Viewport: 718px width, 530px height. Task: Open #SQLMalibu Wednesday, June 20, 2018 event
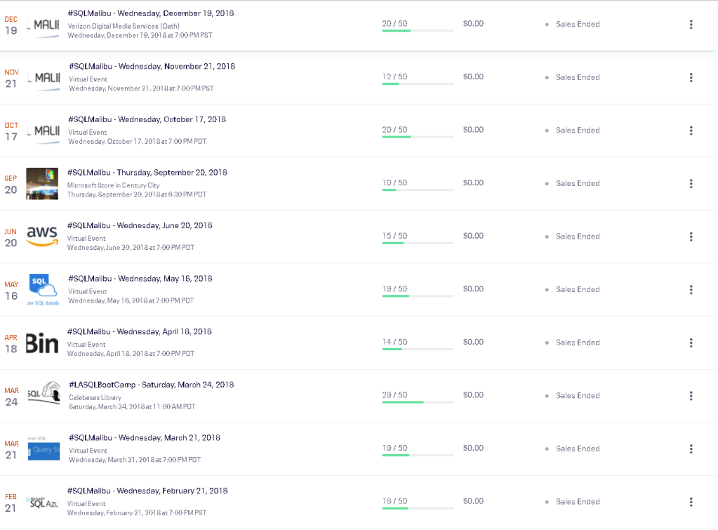(140, 225)
